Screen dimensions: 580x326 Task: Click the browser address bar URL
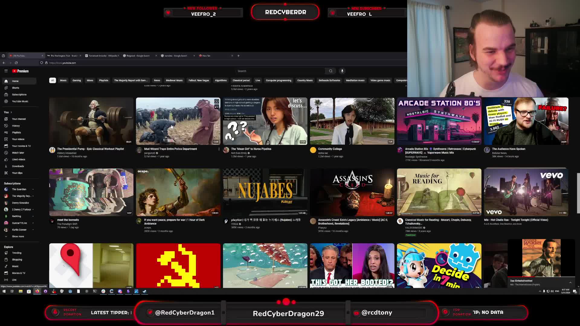tap(63, 63)
